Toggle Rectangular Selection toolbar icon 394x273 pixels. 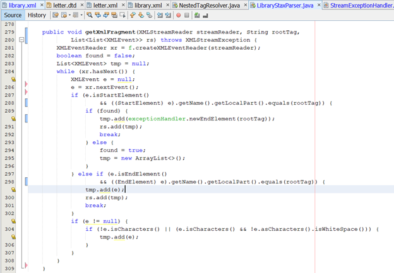(122, 15)
